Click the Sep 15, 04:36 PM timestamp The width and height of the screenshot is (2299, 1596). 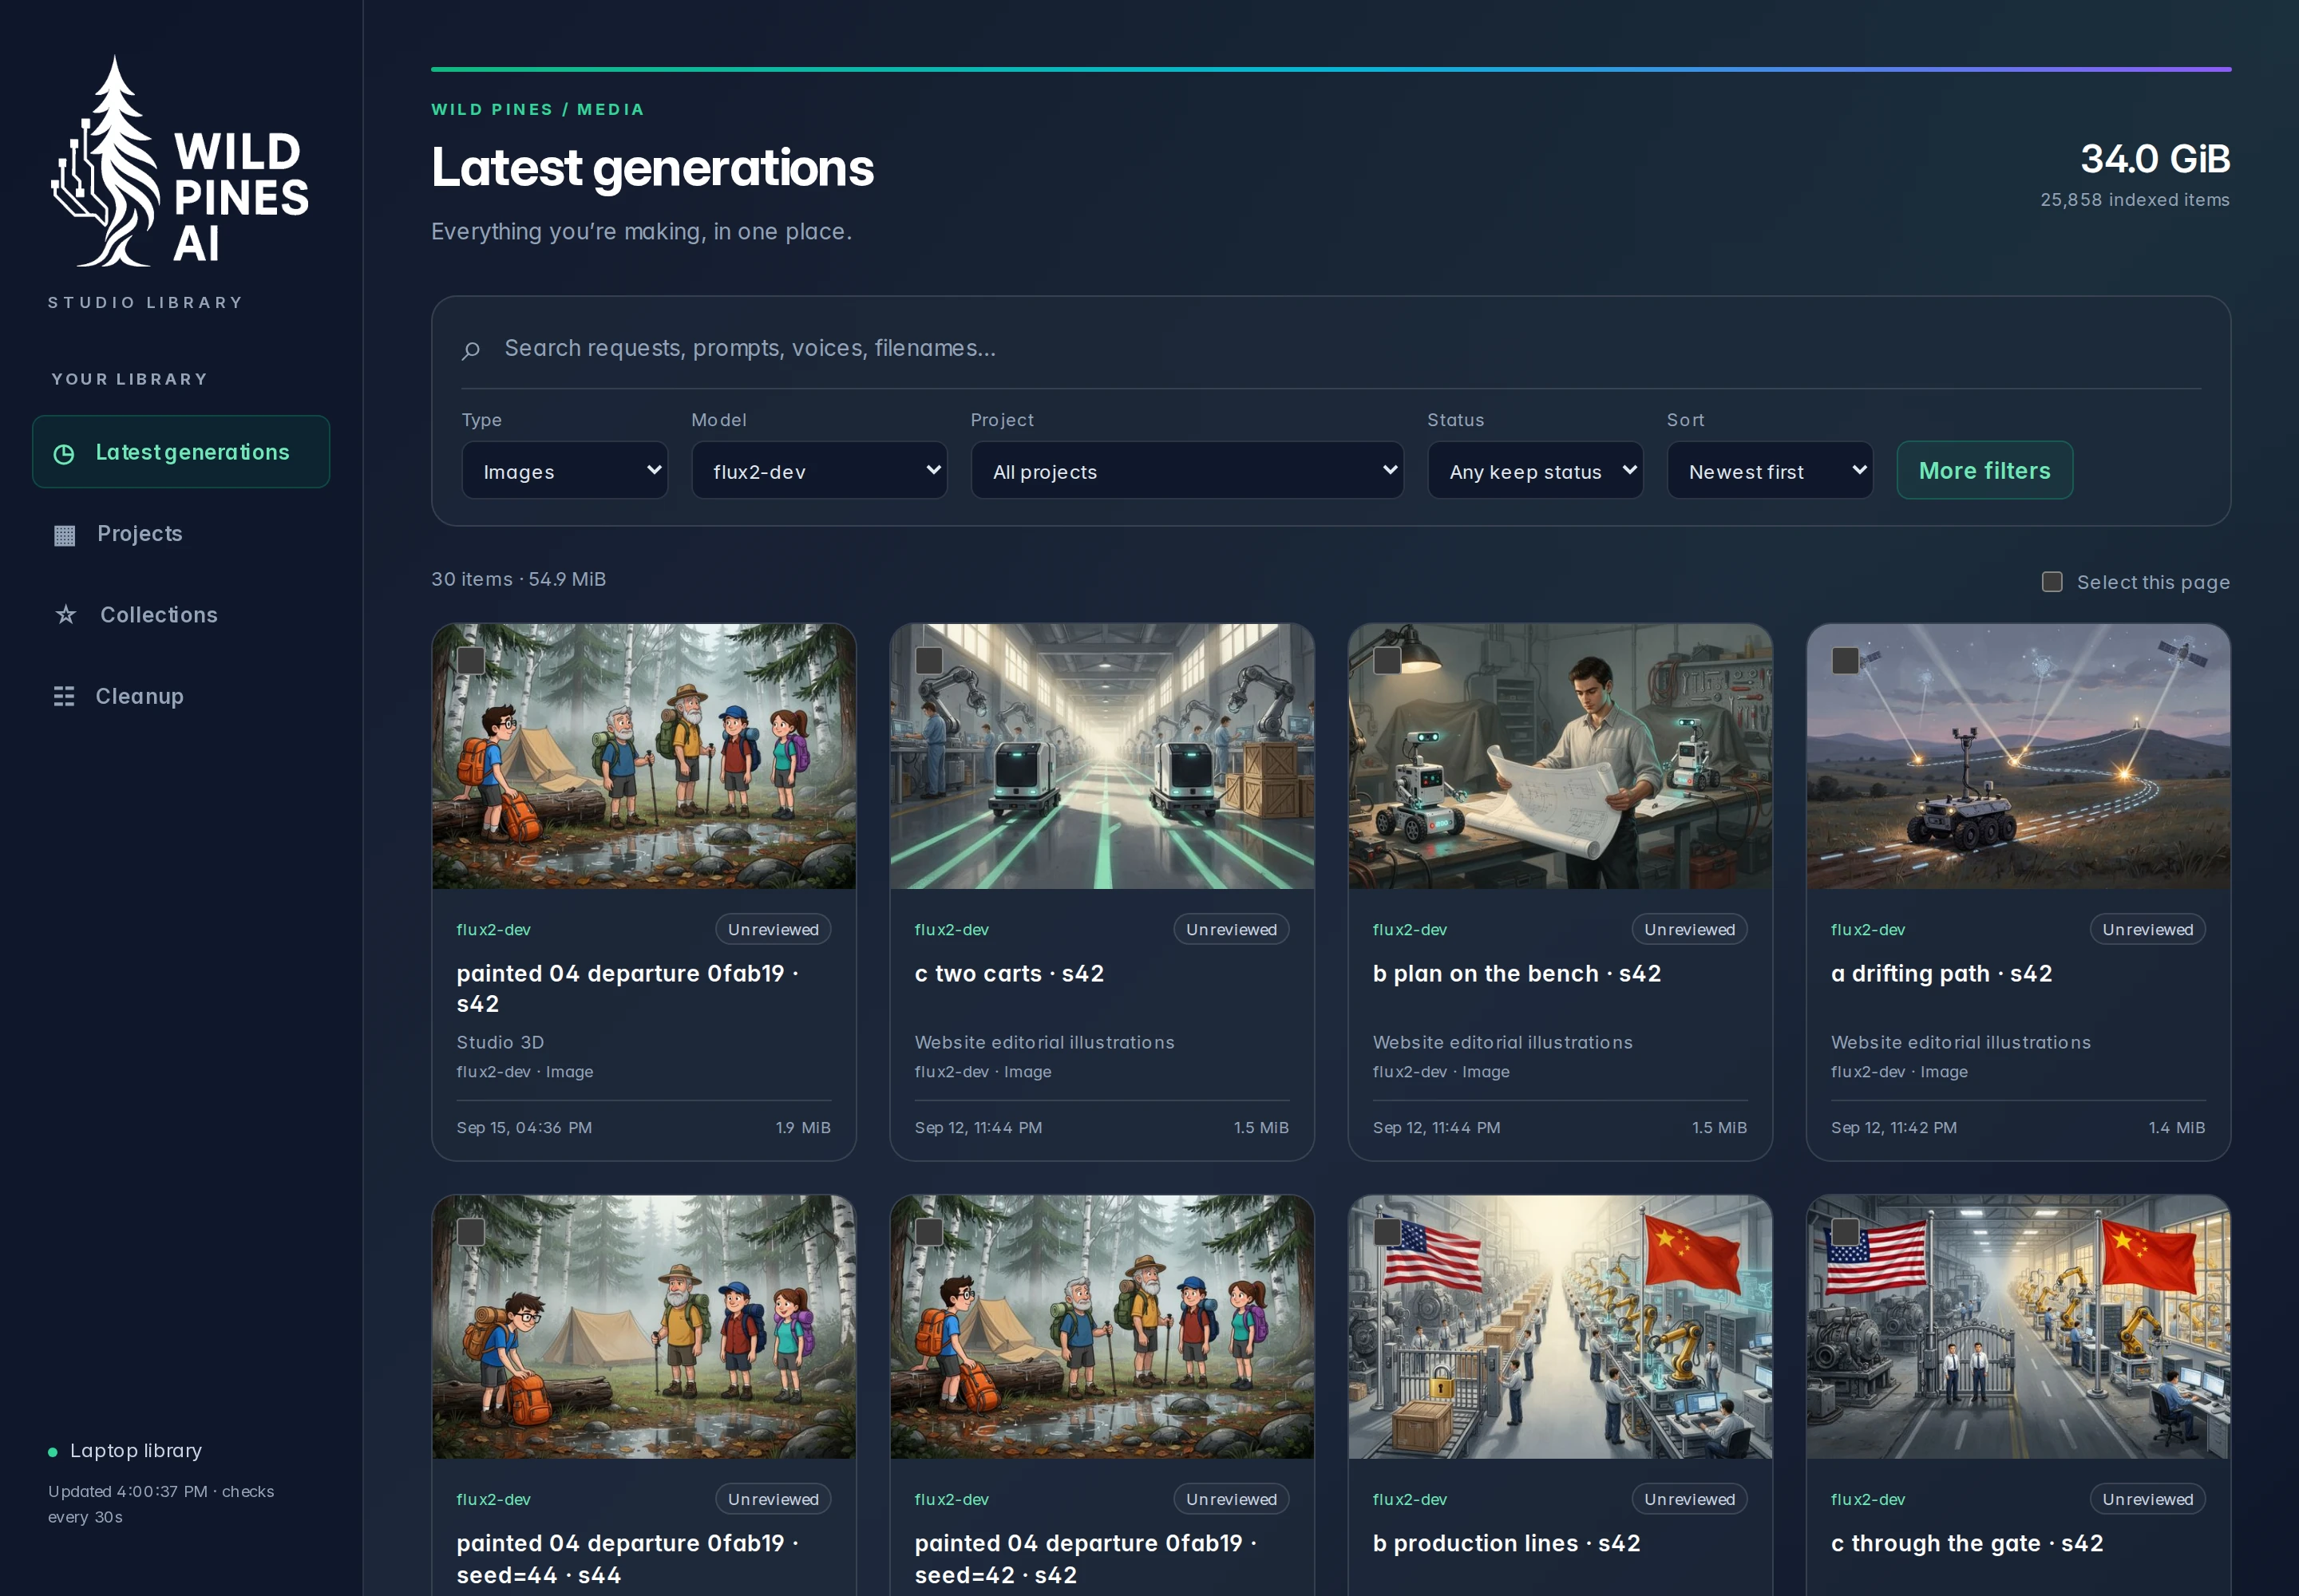pyautogui.click(x=524, y=1128)
